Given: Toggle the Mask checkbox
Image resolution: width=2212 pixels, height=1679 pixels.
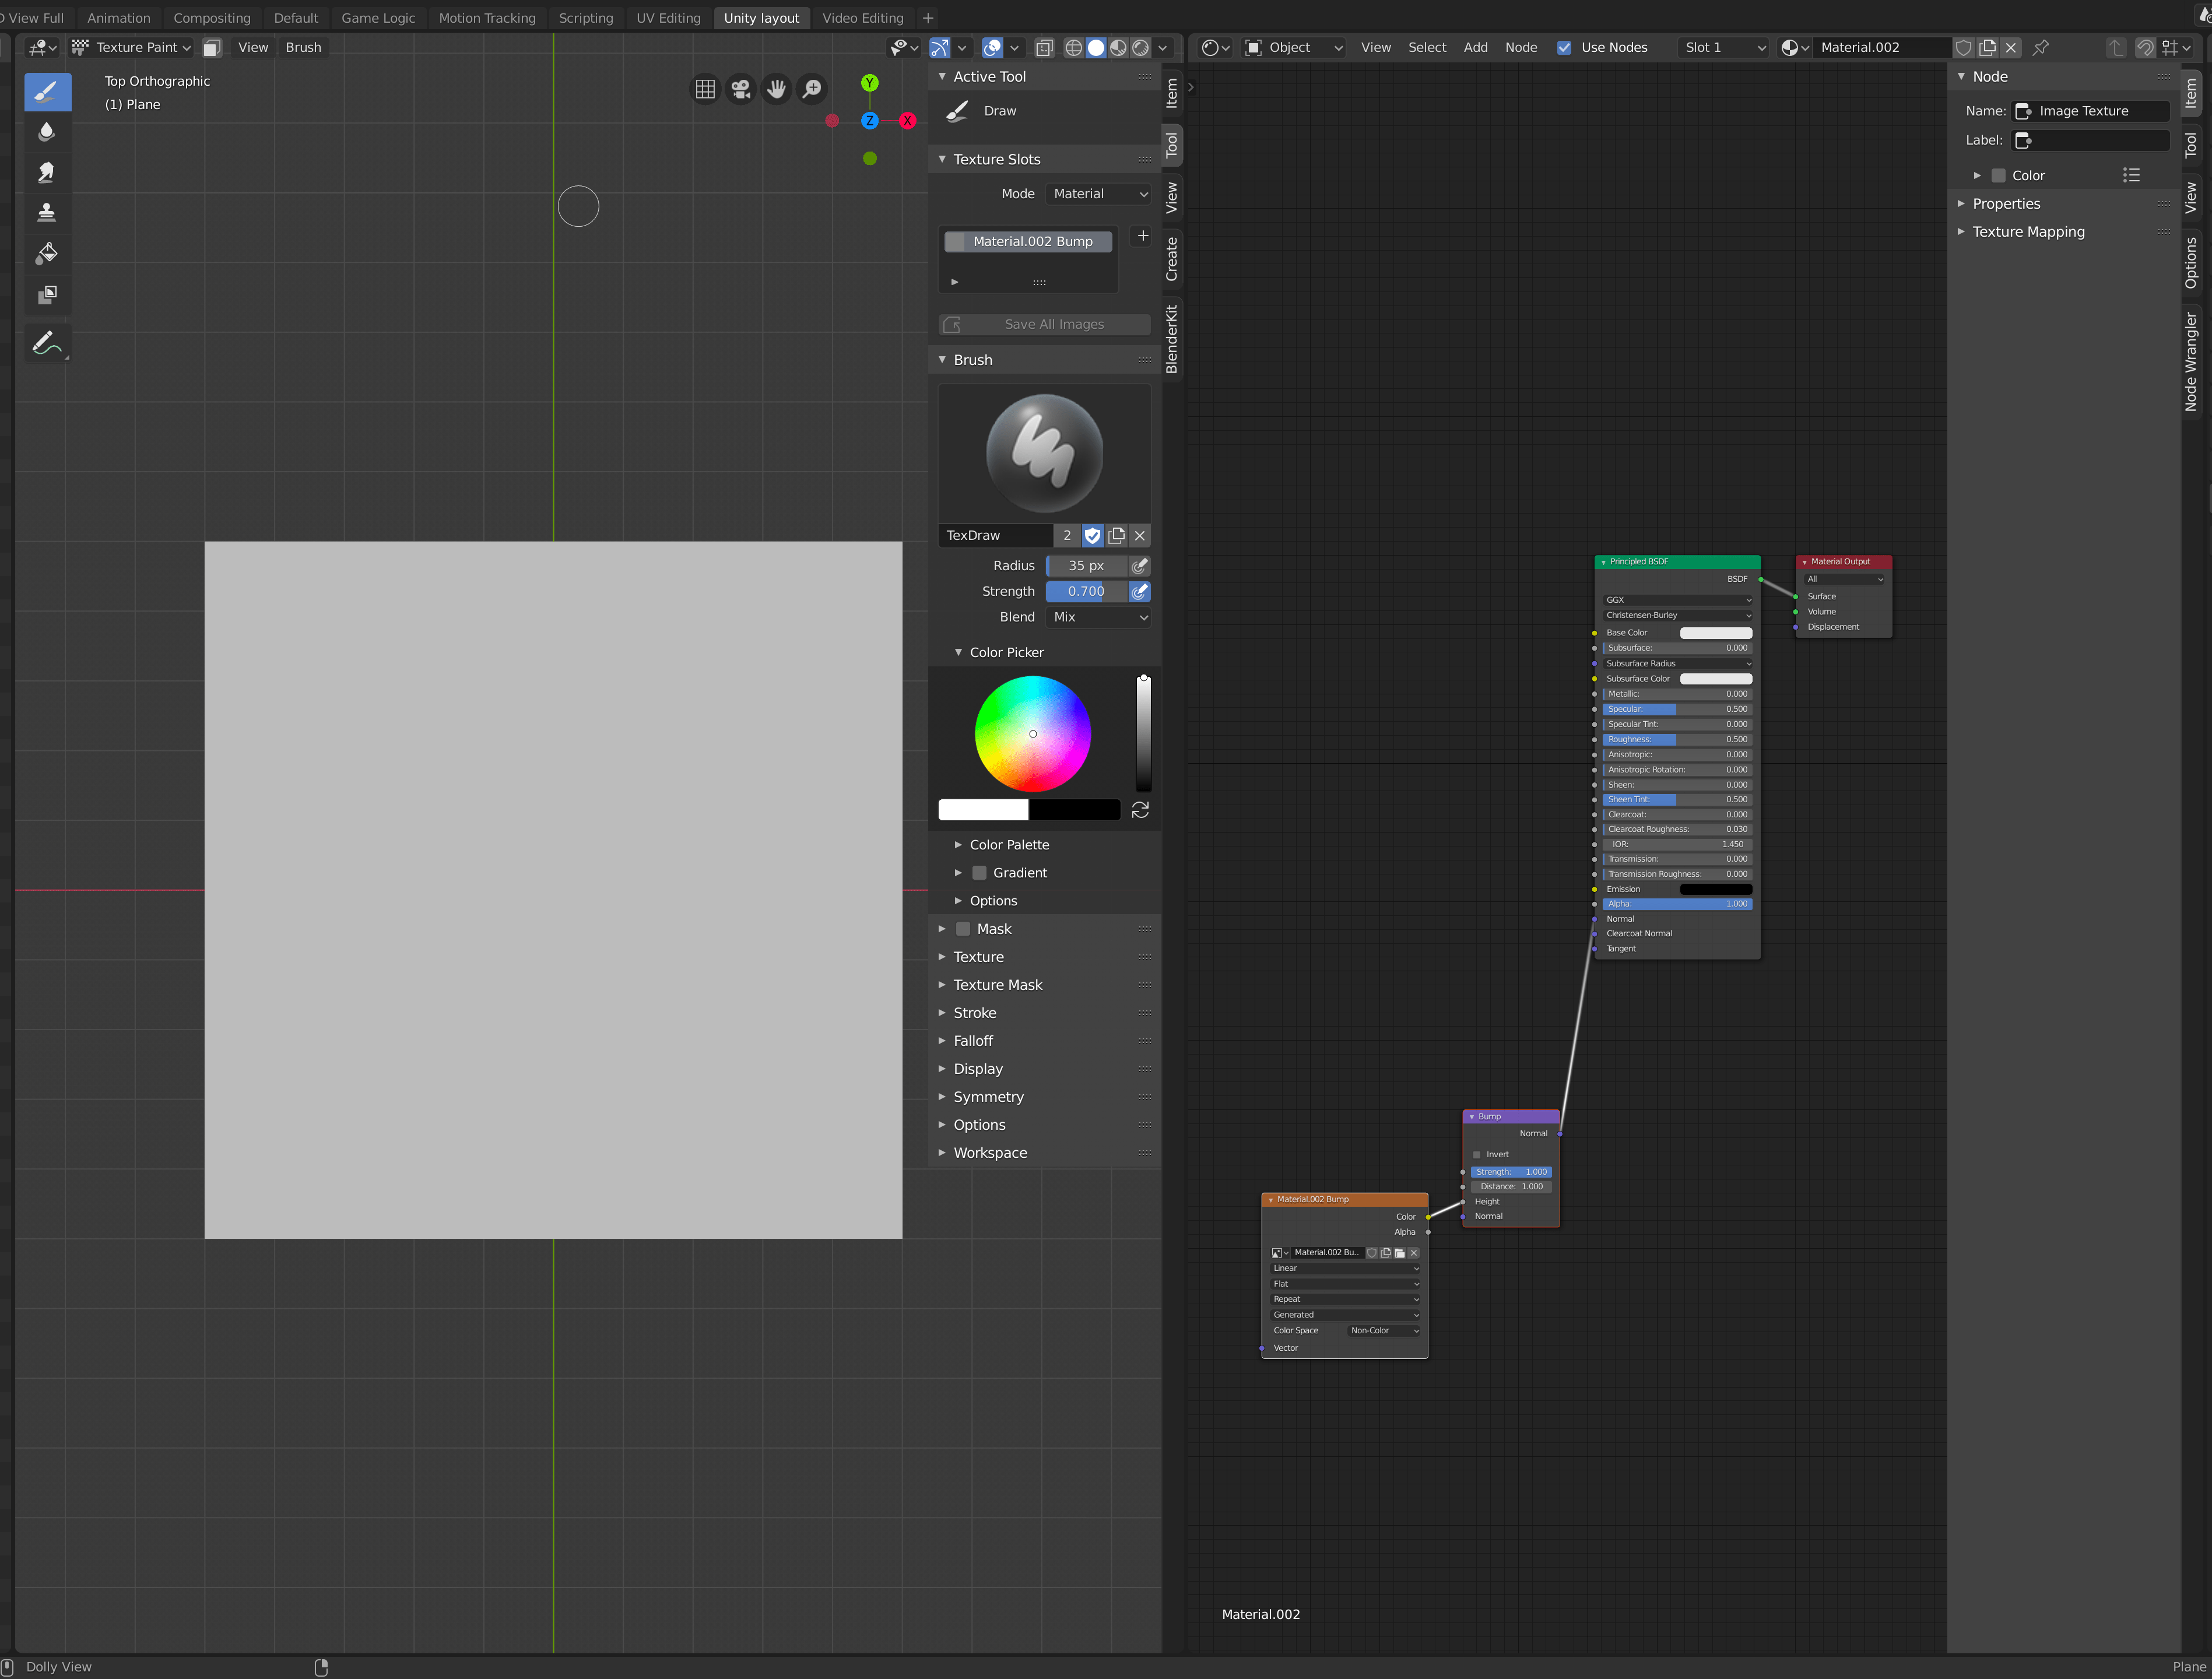Looking at the screenshot, I should pos(963,929).
